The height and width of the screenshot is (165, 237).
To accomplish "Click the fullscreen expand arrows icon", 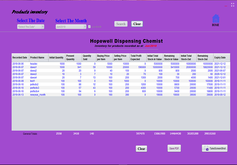I will pyautogui.click(x=233, y=5).
